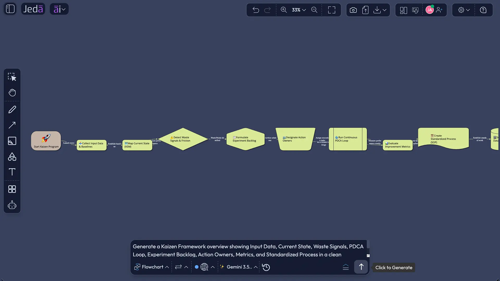The image size is (500, 281).
Task: Select the Start Kaizen Program node
Action: click(46, 141)
